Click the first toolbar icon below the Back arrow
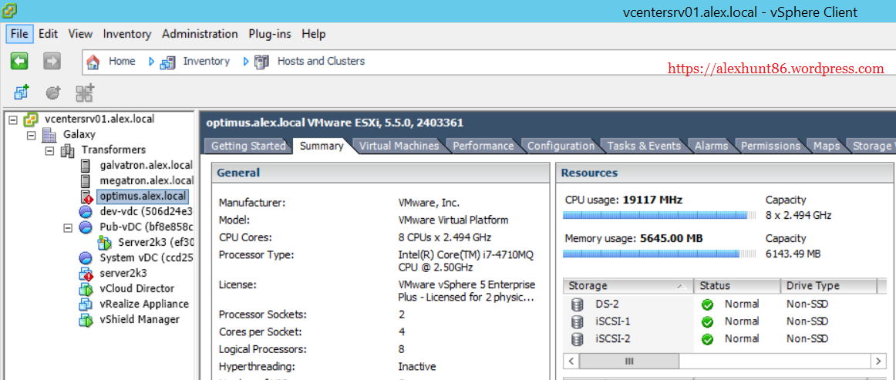Image resolution: width=896 pixels, height=380 pixels. pos(21,92)
